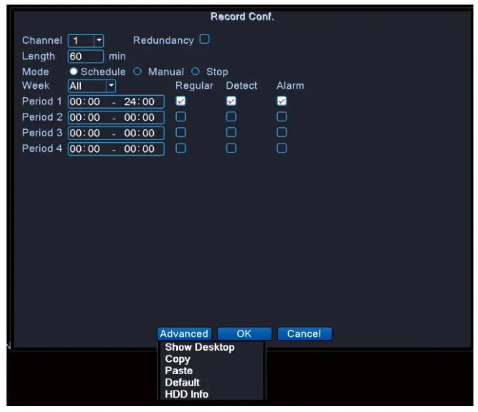Choose Paste from Advanced menu
478x412 pixels.
179,370
